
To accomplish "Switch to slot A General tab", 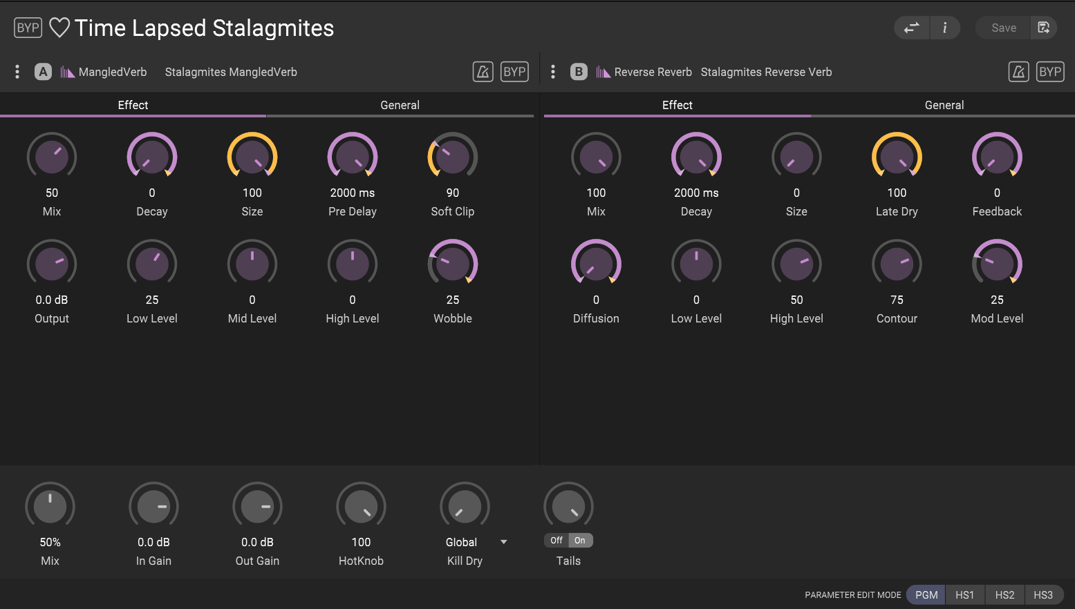I will coord(400,105).
